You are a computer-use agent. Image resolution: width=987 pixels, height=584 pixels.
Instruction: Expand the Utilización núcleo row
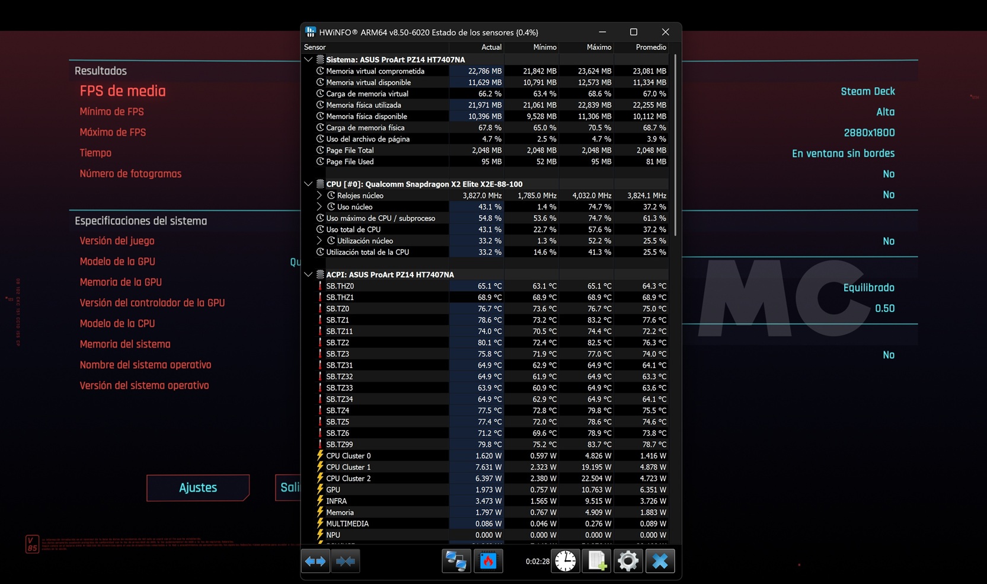coord(320,241)
